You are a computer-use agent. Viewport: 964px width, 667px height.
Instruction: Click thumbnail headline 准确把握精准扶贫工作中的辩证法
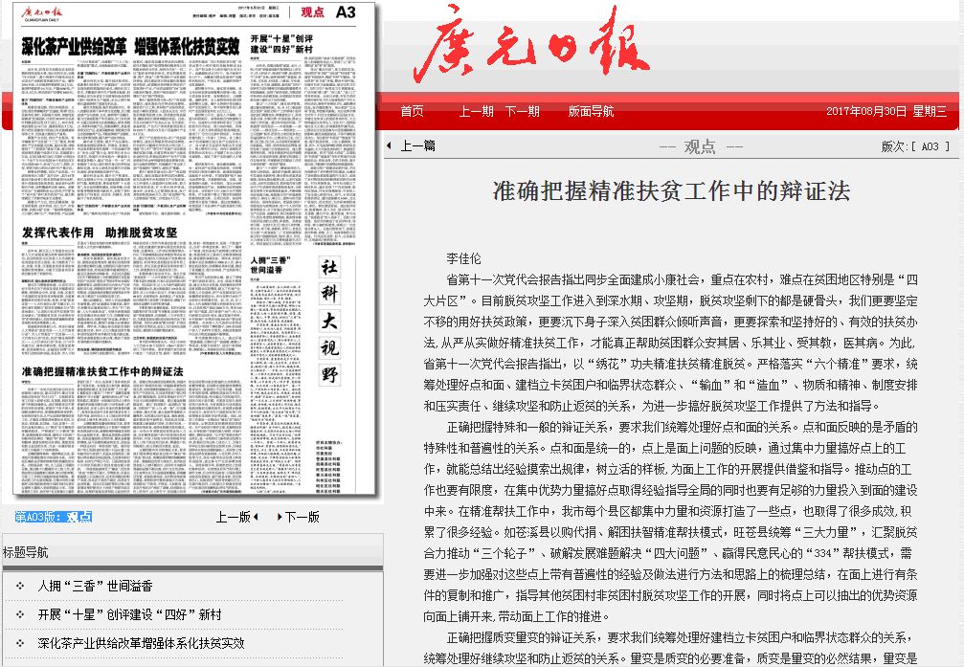pos(102,371)
